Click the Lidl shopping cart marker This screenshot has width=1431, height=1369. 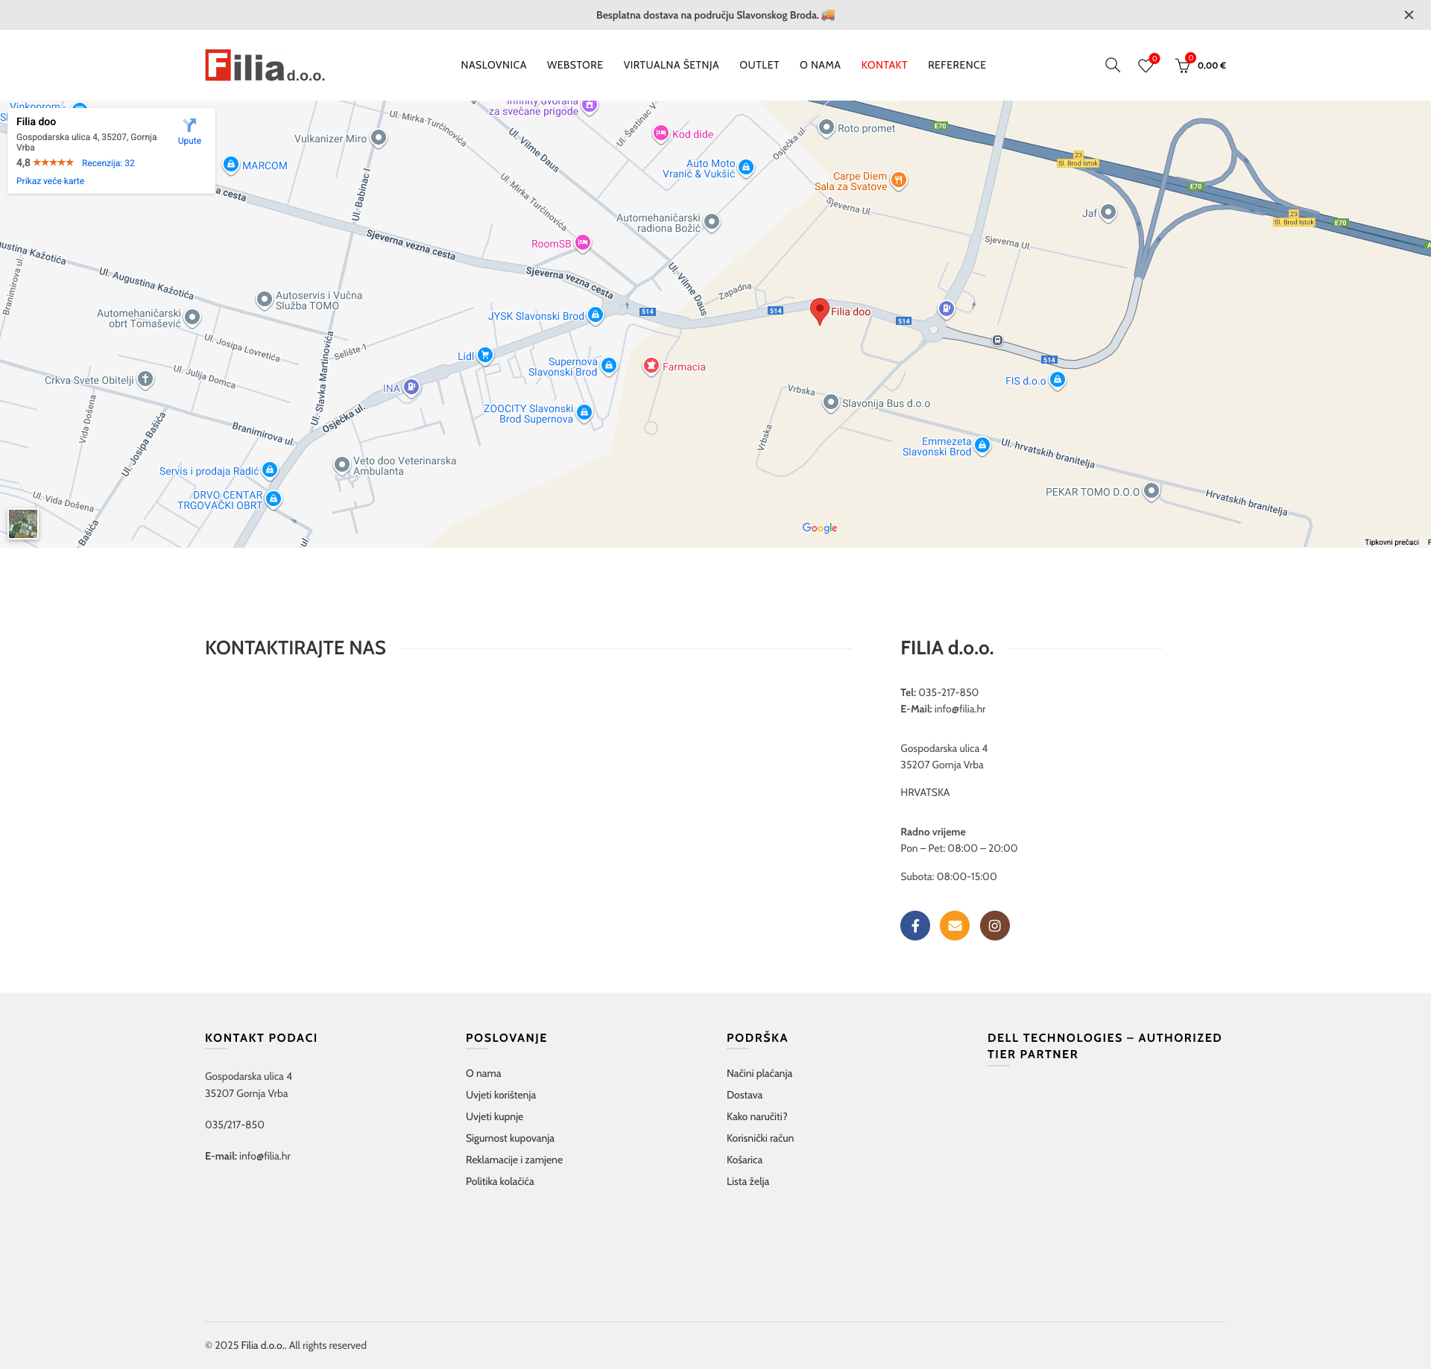(485, 355)
